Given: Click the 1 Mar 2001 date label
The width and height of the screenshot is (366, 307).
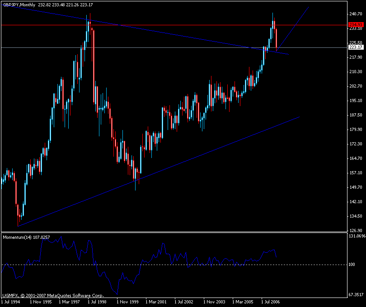Looking at the screenshot, I should 156,302.
